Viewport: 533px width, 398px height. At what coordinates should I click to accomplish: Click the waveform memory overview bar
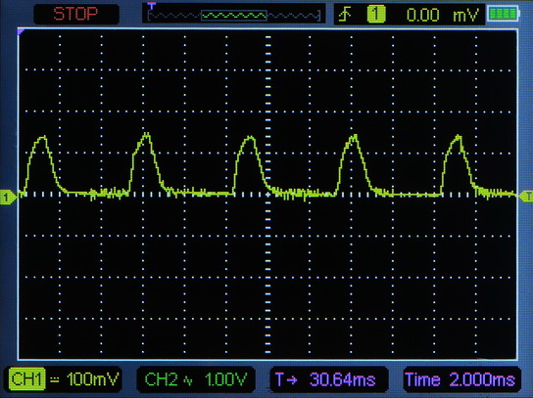point(234,16)
